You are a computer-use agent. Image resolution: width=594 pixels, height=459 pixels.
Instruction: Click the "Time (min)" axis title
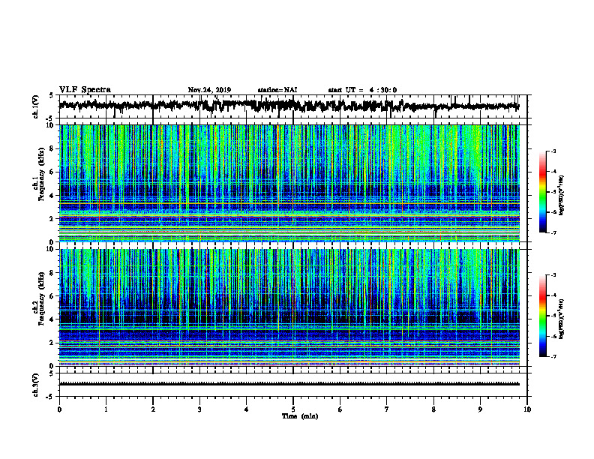coord(300,416)
